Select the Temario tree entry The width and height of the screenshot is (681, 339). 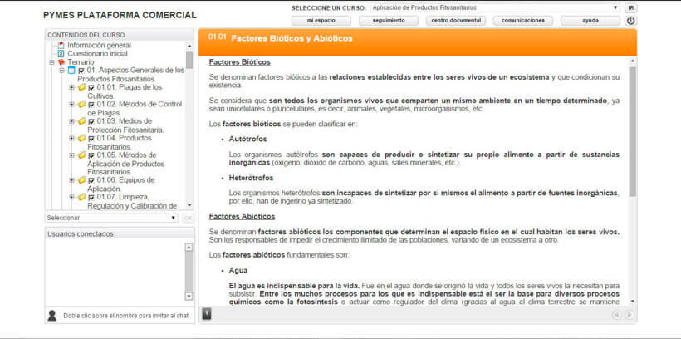tap(81, 62)
